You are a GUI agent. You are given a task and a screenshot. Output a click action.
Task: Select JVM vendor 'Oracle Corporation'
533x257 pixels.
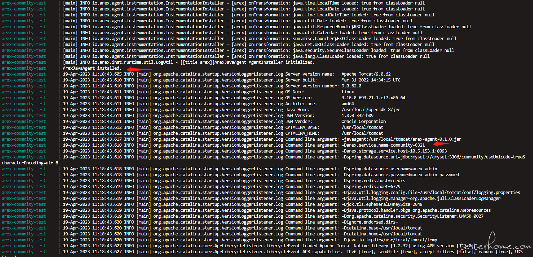(364, 121)
